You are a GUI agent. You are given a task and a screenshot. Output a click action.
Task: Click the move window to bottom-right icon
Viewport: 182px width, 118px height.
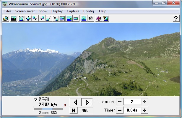[56, 19]
